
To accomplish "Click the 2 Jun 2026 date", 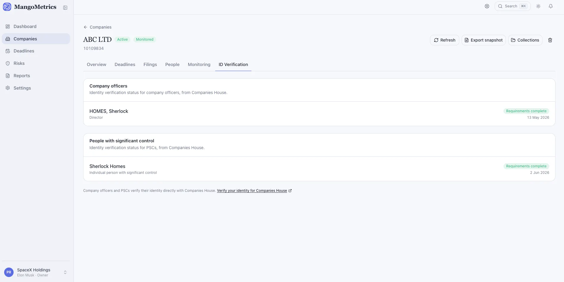I will coord(540,173).
